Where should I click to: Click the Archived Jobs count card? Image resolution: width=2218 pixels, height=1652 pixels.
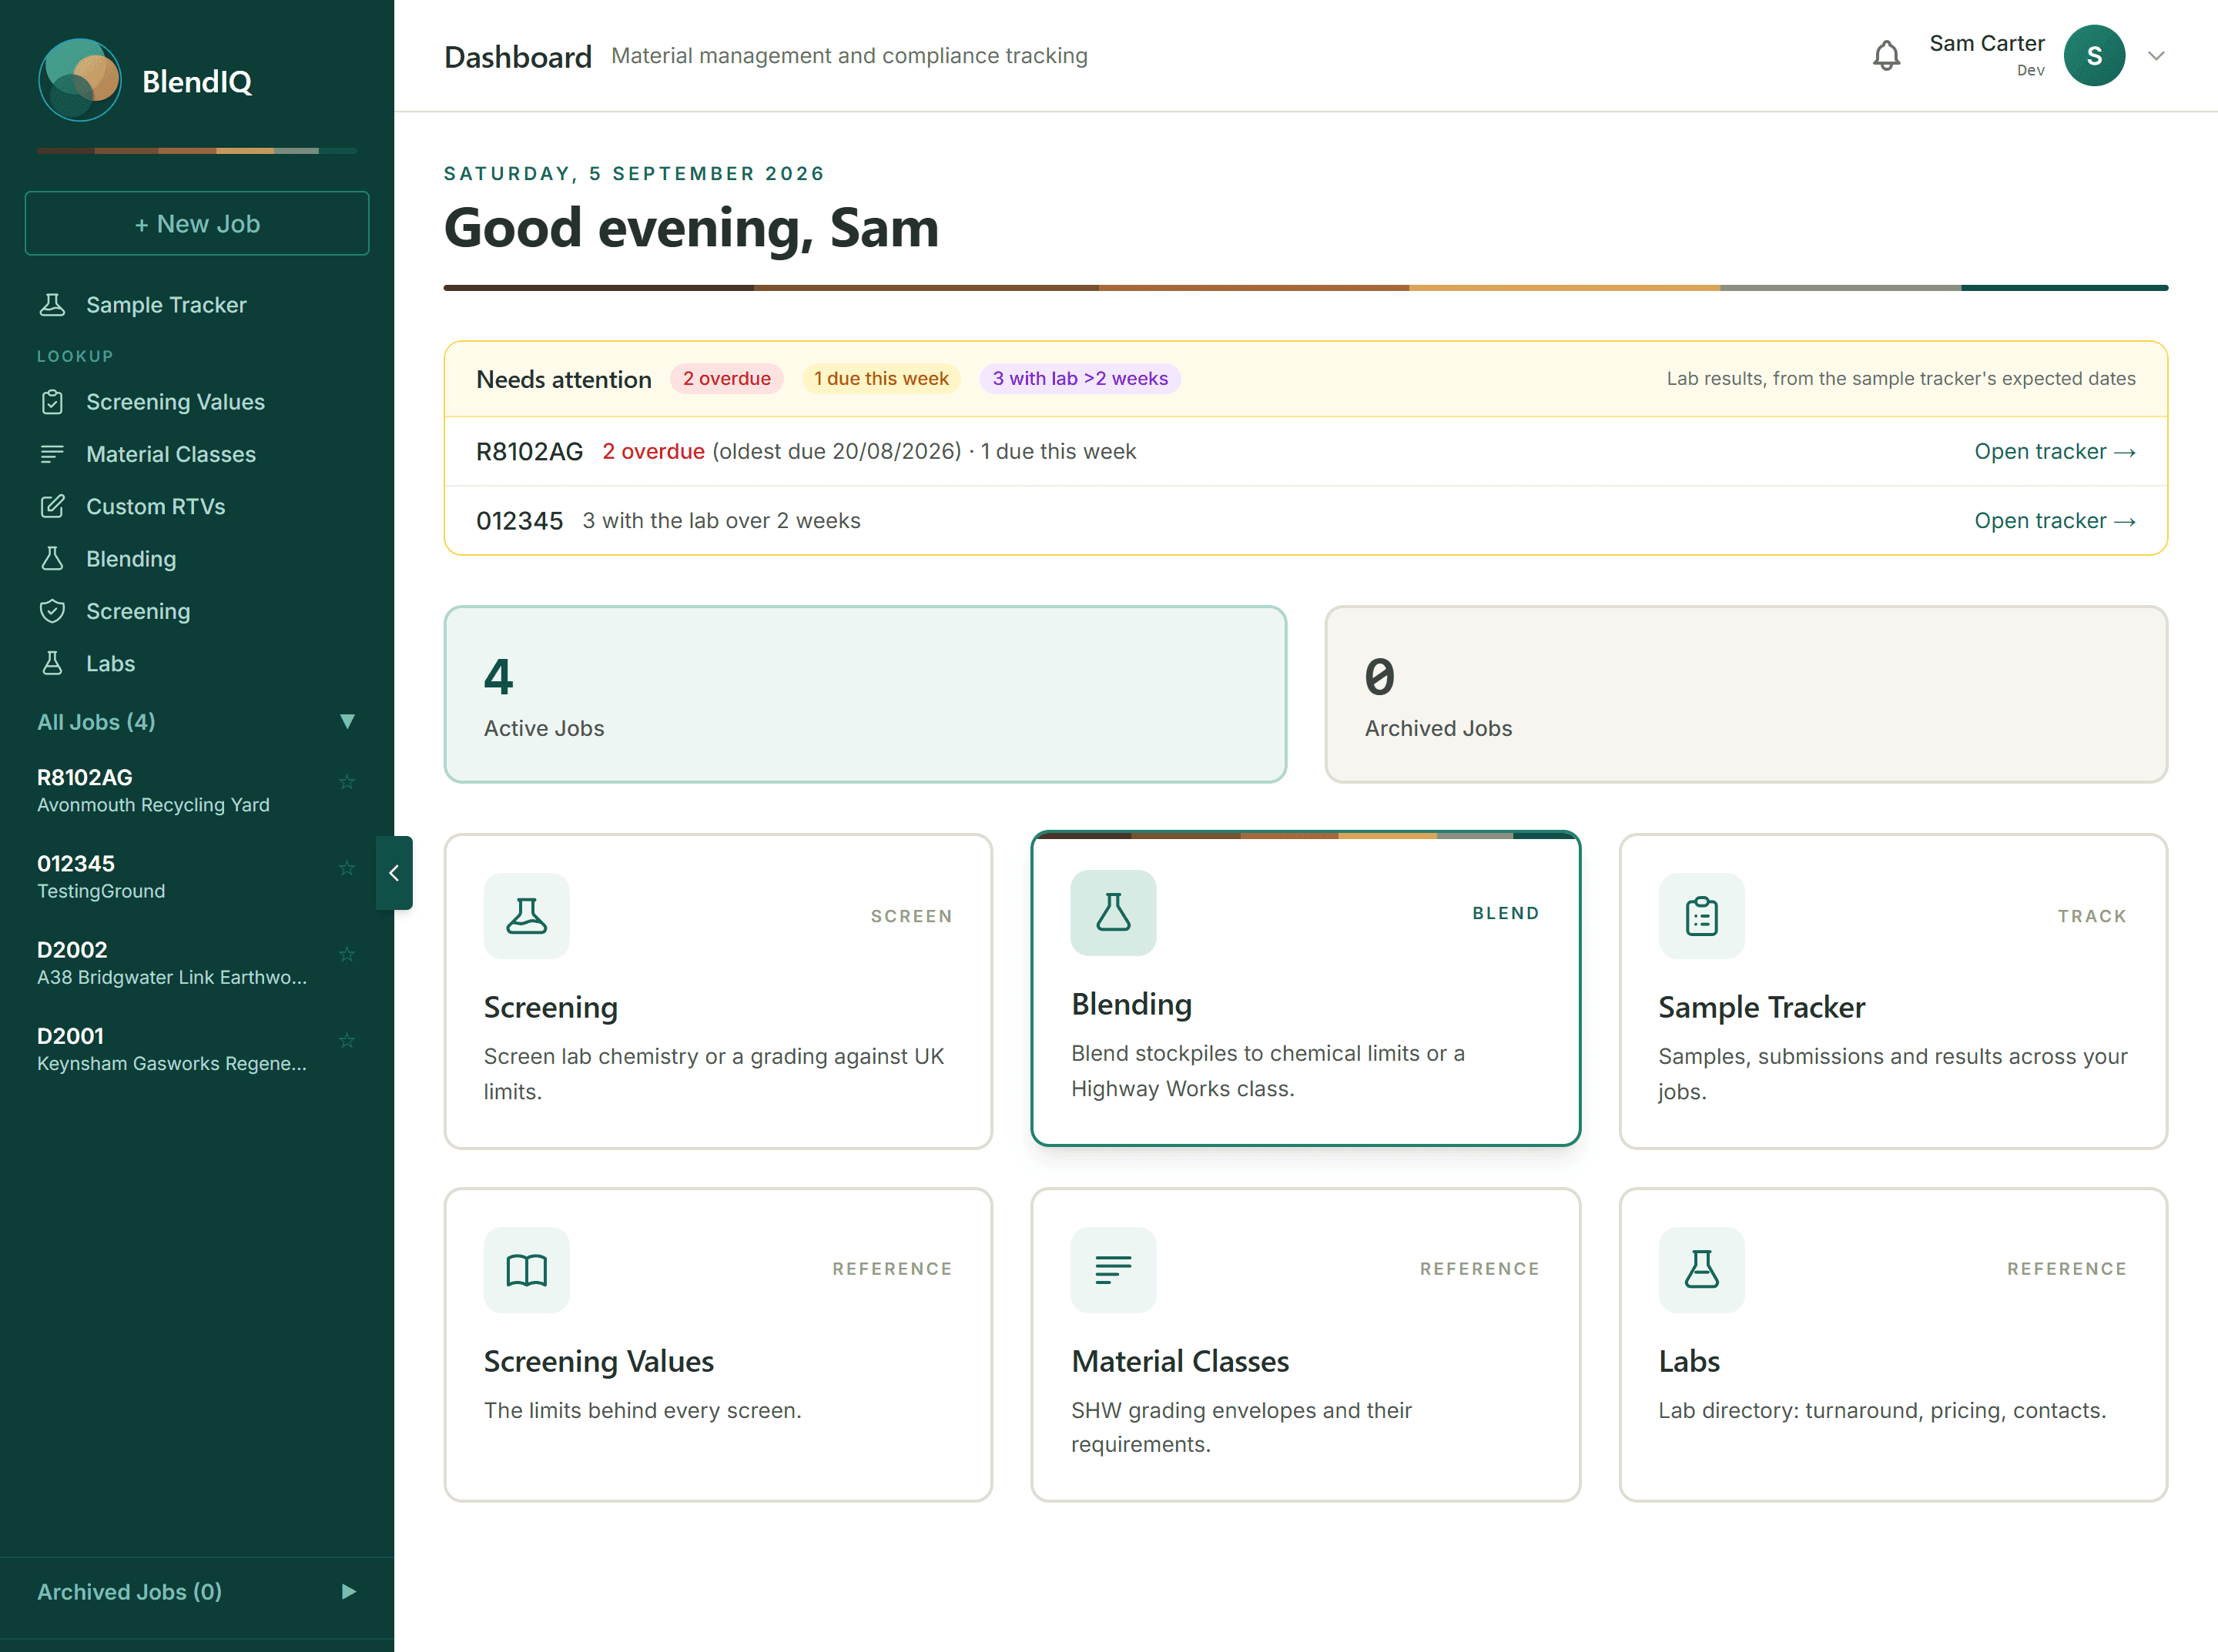[x=1746, y=694]
